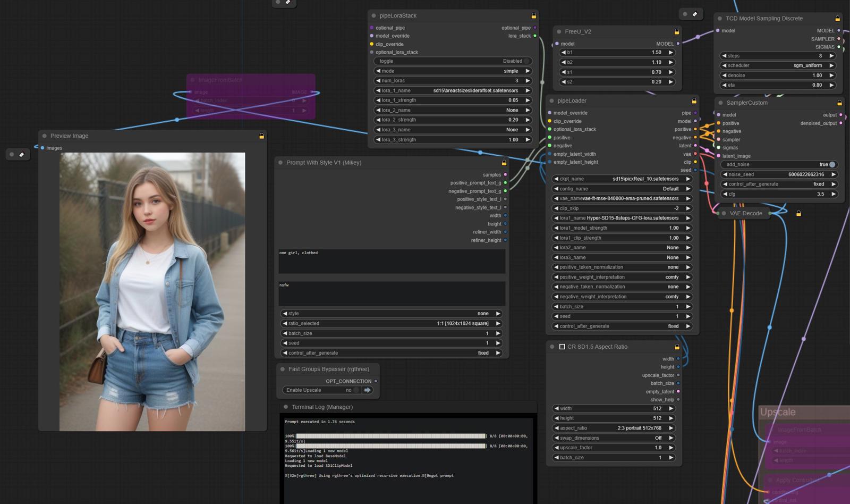Click collapse dot on Terminal Log (Manager) node
850x504 pixels.
[x=286, y=407]
